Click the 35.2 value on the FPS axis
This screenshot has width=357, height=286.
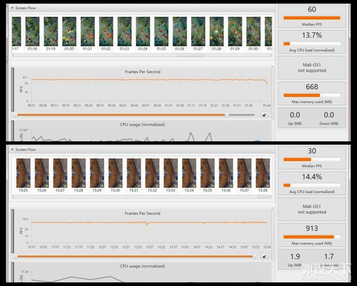(25, 219)
